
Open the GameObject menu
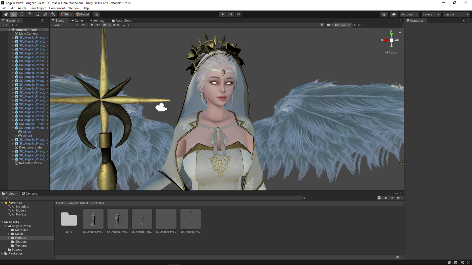click(38, 8)
